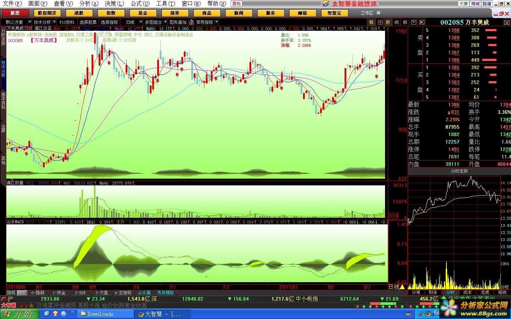This screenshot has height=319, width=511.
Task: Click the 移 move icon
Action: tap(405, 22)
